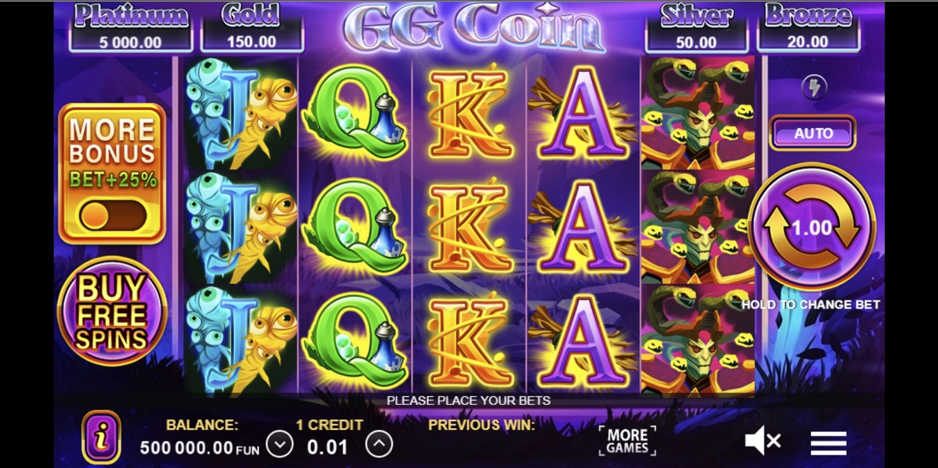Click the top Medusa character symbol

click(x=697, y=112)
